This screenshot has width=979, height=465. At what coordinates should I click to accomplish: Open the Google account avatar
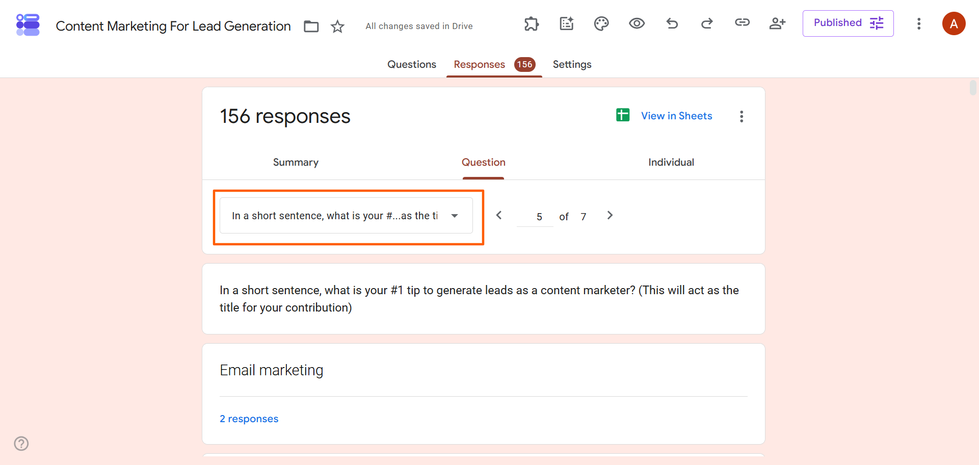tap(954, 23)
